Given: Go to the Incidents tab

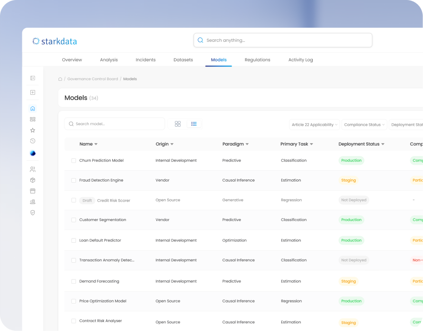Looking at the screenshot, I should pyautogui.click(x=145, y=60).
